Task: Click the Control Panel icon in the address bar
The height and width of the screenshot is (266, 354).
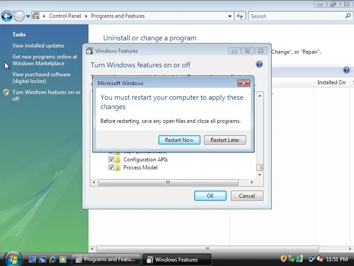Action: point(36,16)
